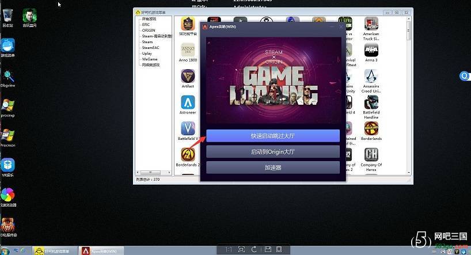Switch to game menu window in taskbar

pos(54,251)
